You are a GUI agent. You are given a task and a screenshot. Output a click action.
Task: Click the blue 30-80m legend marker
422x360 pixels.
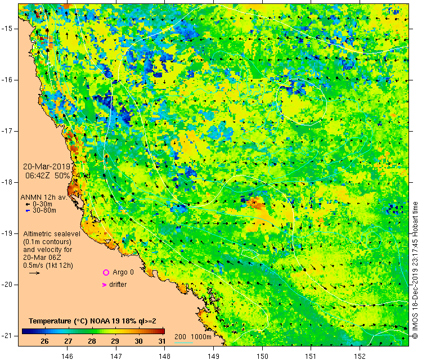point(28,211)
